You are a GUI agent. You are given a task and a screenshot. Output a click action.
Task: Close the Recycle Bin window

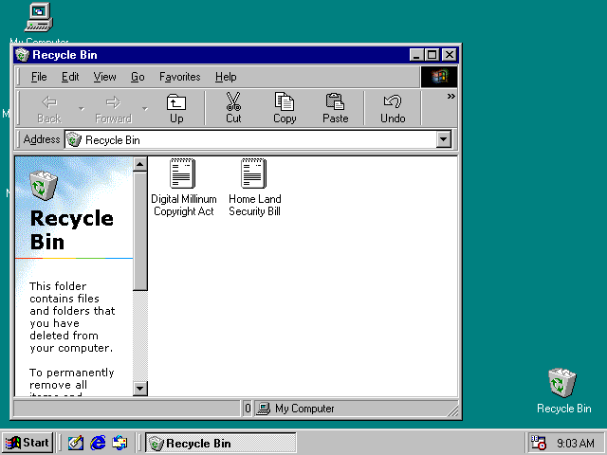(449, 55)
